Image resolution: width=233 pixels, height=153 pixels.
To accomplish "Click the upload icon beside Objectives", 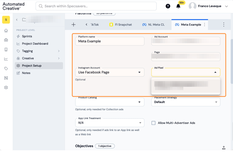I will (224, 147).
